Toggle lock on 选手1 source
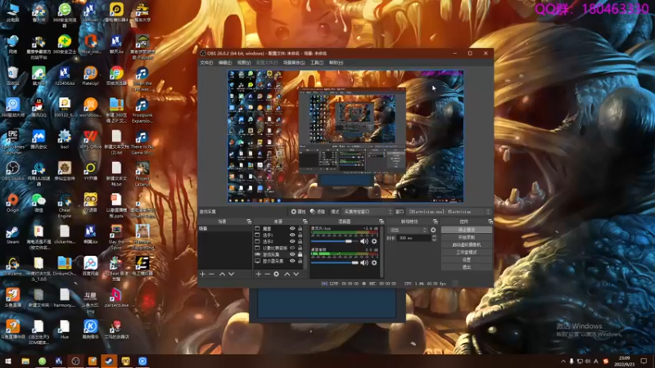The width and height of the screenshot is (655, 368). pos(300,235)
